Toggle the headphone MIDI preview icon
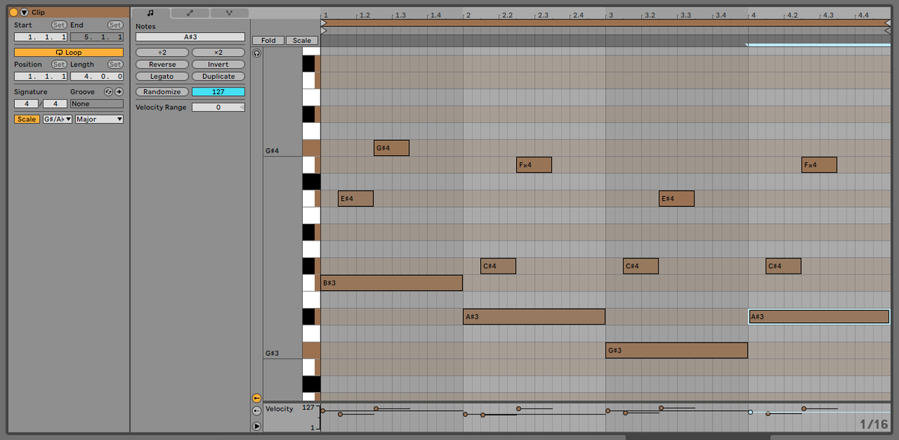 (257, 53)
